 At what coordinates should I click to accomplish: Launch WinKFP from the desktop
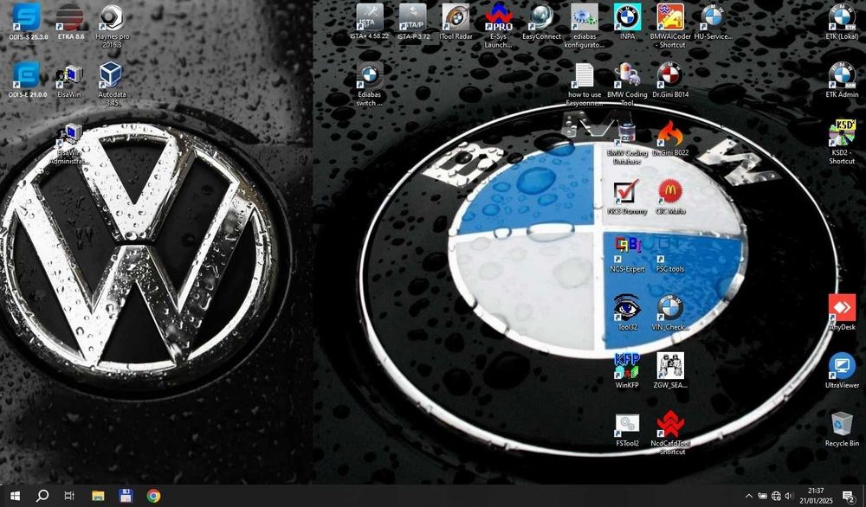[x=627, y=365]
